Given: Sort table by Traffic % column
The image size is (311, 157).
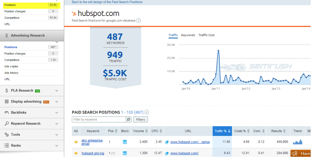Looking at the screenshot, I should (x=222, y=131).
